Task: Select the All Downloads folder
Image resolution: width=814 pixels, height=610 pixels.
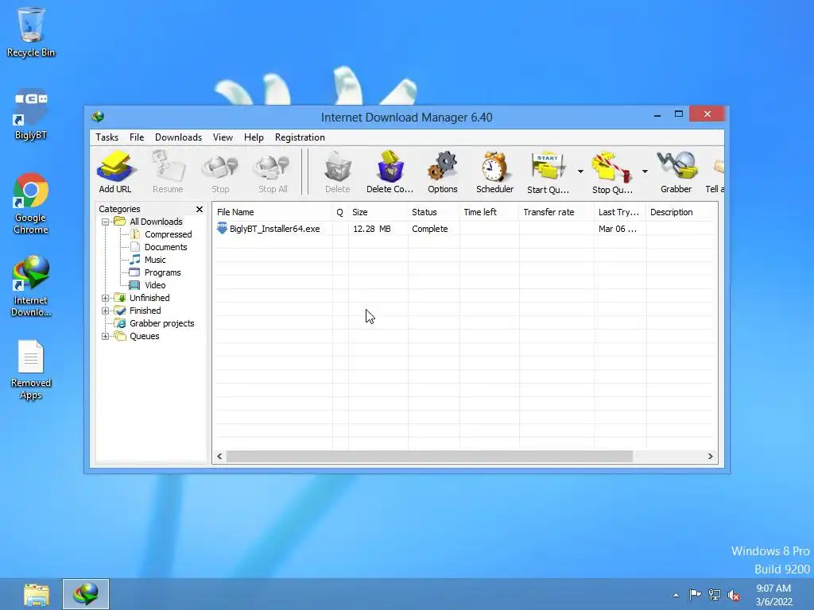Action: click(x=156, y=222)
